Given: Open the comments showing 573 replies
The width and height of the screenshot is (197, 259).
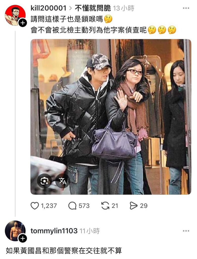Looking at the screenshot, I should (x=79, y=206).
